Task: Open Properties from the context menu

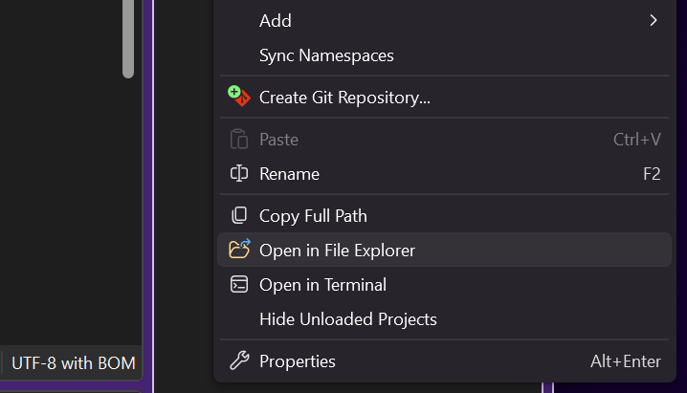Action: pos(297,361)
